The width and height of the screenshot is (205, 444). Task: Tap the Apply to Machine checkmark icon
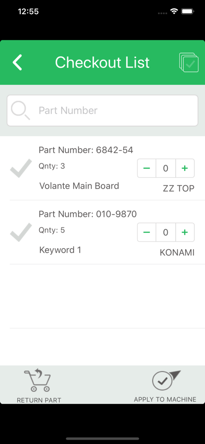point(166,381)
